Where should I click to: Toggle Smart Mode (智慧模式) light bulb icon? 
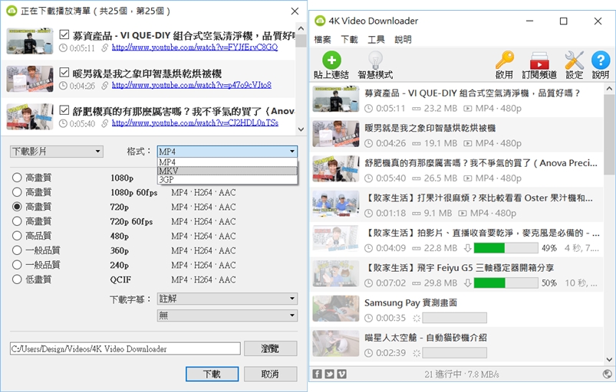pos(375,60)
